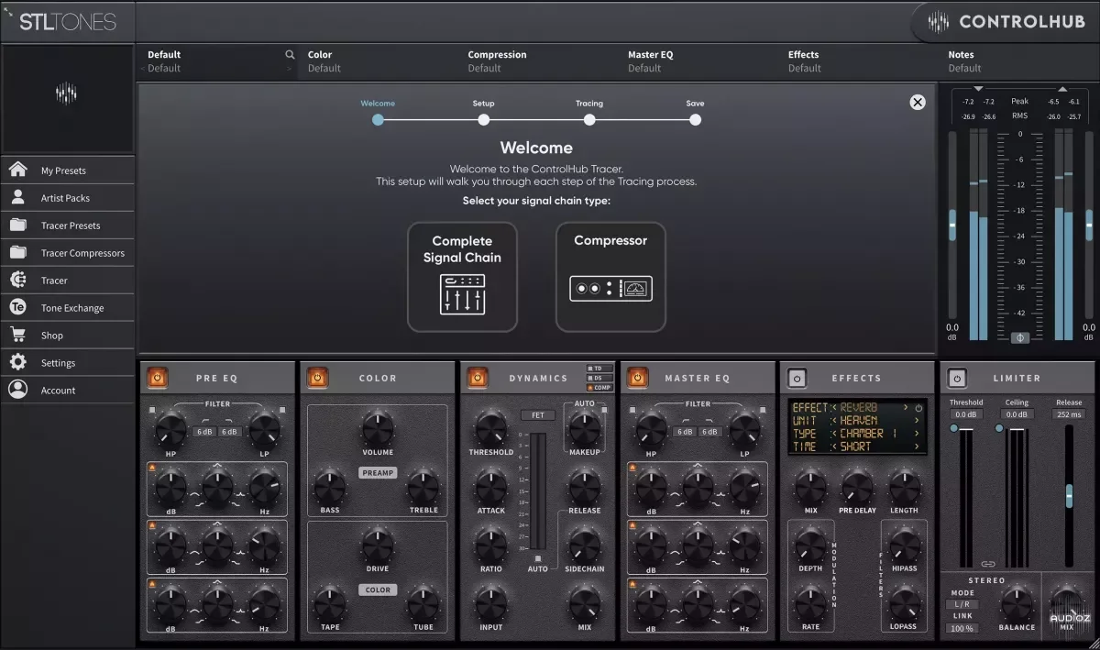This screenshot has width=1100, height=650.
Task: Toggle the Pre EQ power button
Action: [x=158, y=377]
